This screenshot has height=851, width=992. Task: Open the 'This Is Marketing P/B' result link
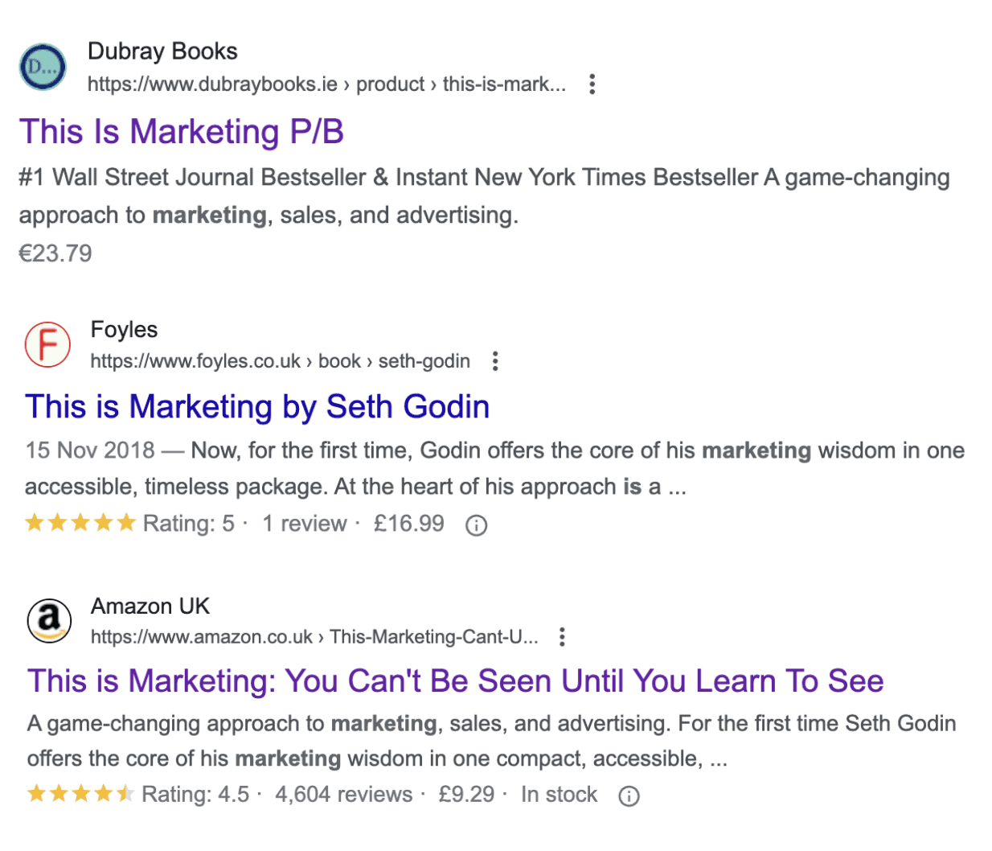180,131
